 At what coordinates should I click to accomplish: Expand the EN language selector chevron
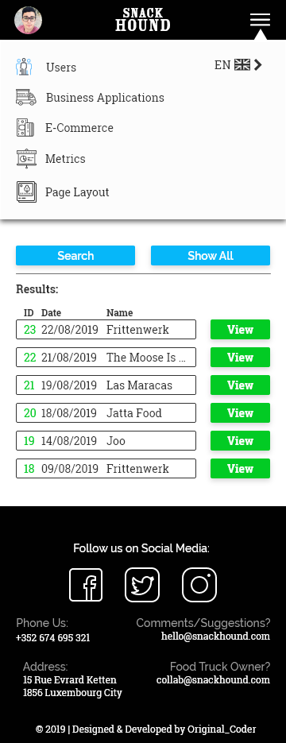click(x=257, y=65)
